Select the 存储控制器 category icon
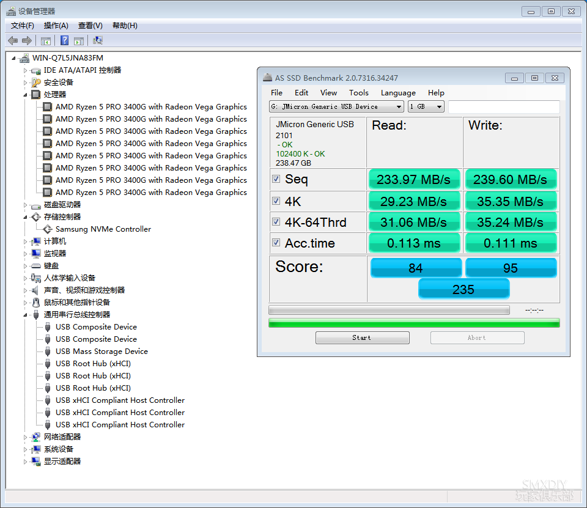This screenshot has height=508, width=587. click(36, 217)
